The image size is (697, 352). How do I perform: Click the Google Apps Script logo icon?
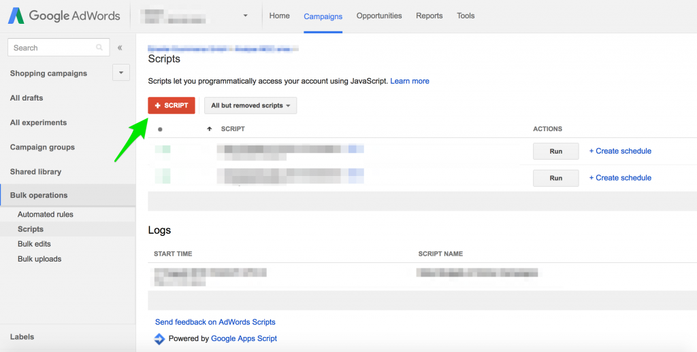coord(159,338)
